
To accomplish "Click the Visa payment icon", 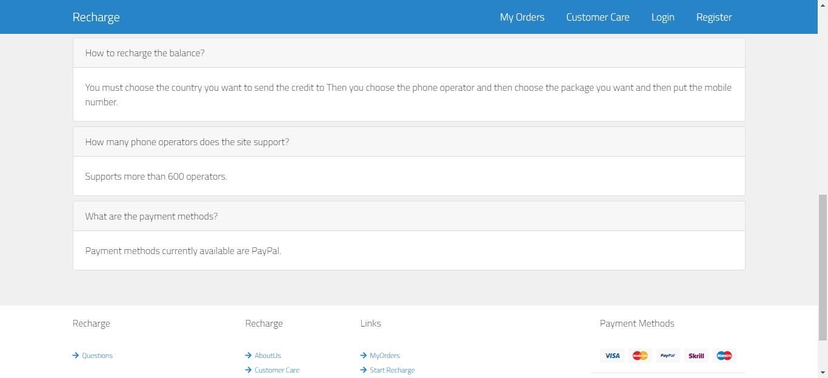I will 612,356.
